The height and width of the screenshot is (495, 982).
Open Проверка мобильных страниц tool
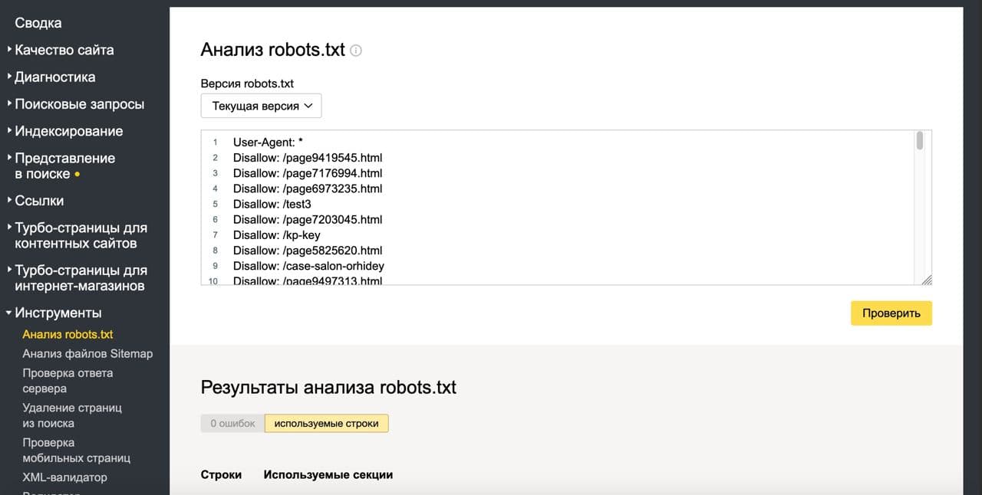coord(76,450)
